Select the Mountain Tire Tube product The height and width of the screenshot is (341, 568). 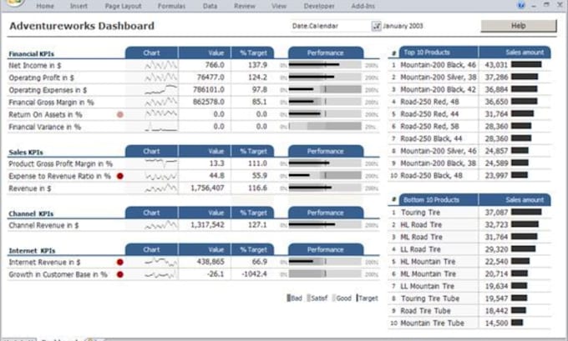pyautogui.click(x=432, y=323)
